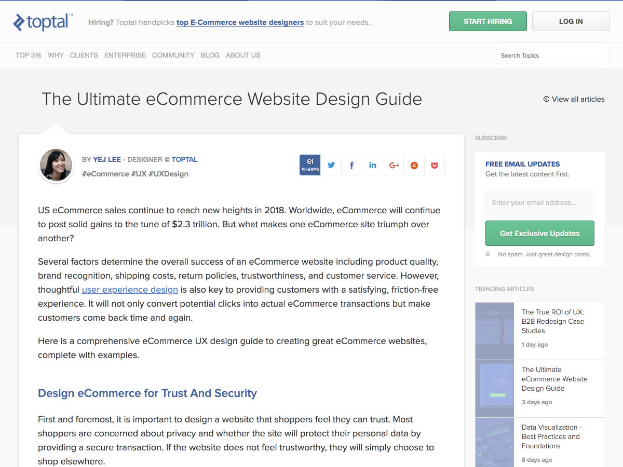The height and width of the screenshot is (467, 623).
Task: Click the Toptal logo
Action: [43, 22]
